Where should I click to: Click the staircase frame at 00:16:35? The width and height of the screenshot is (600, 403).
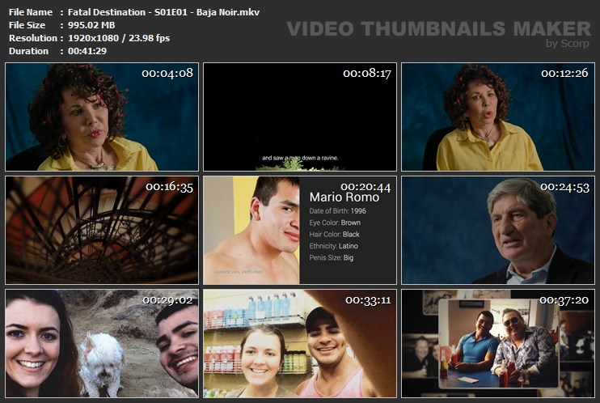102,231
